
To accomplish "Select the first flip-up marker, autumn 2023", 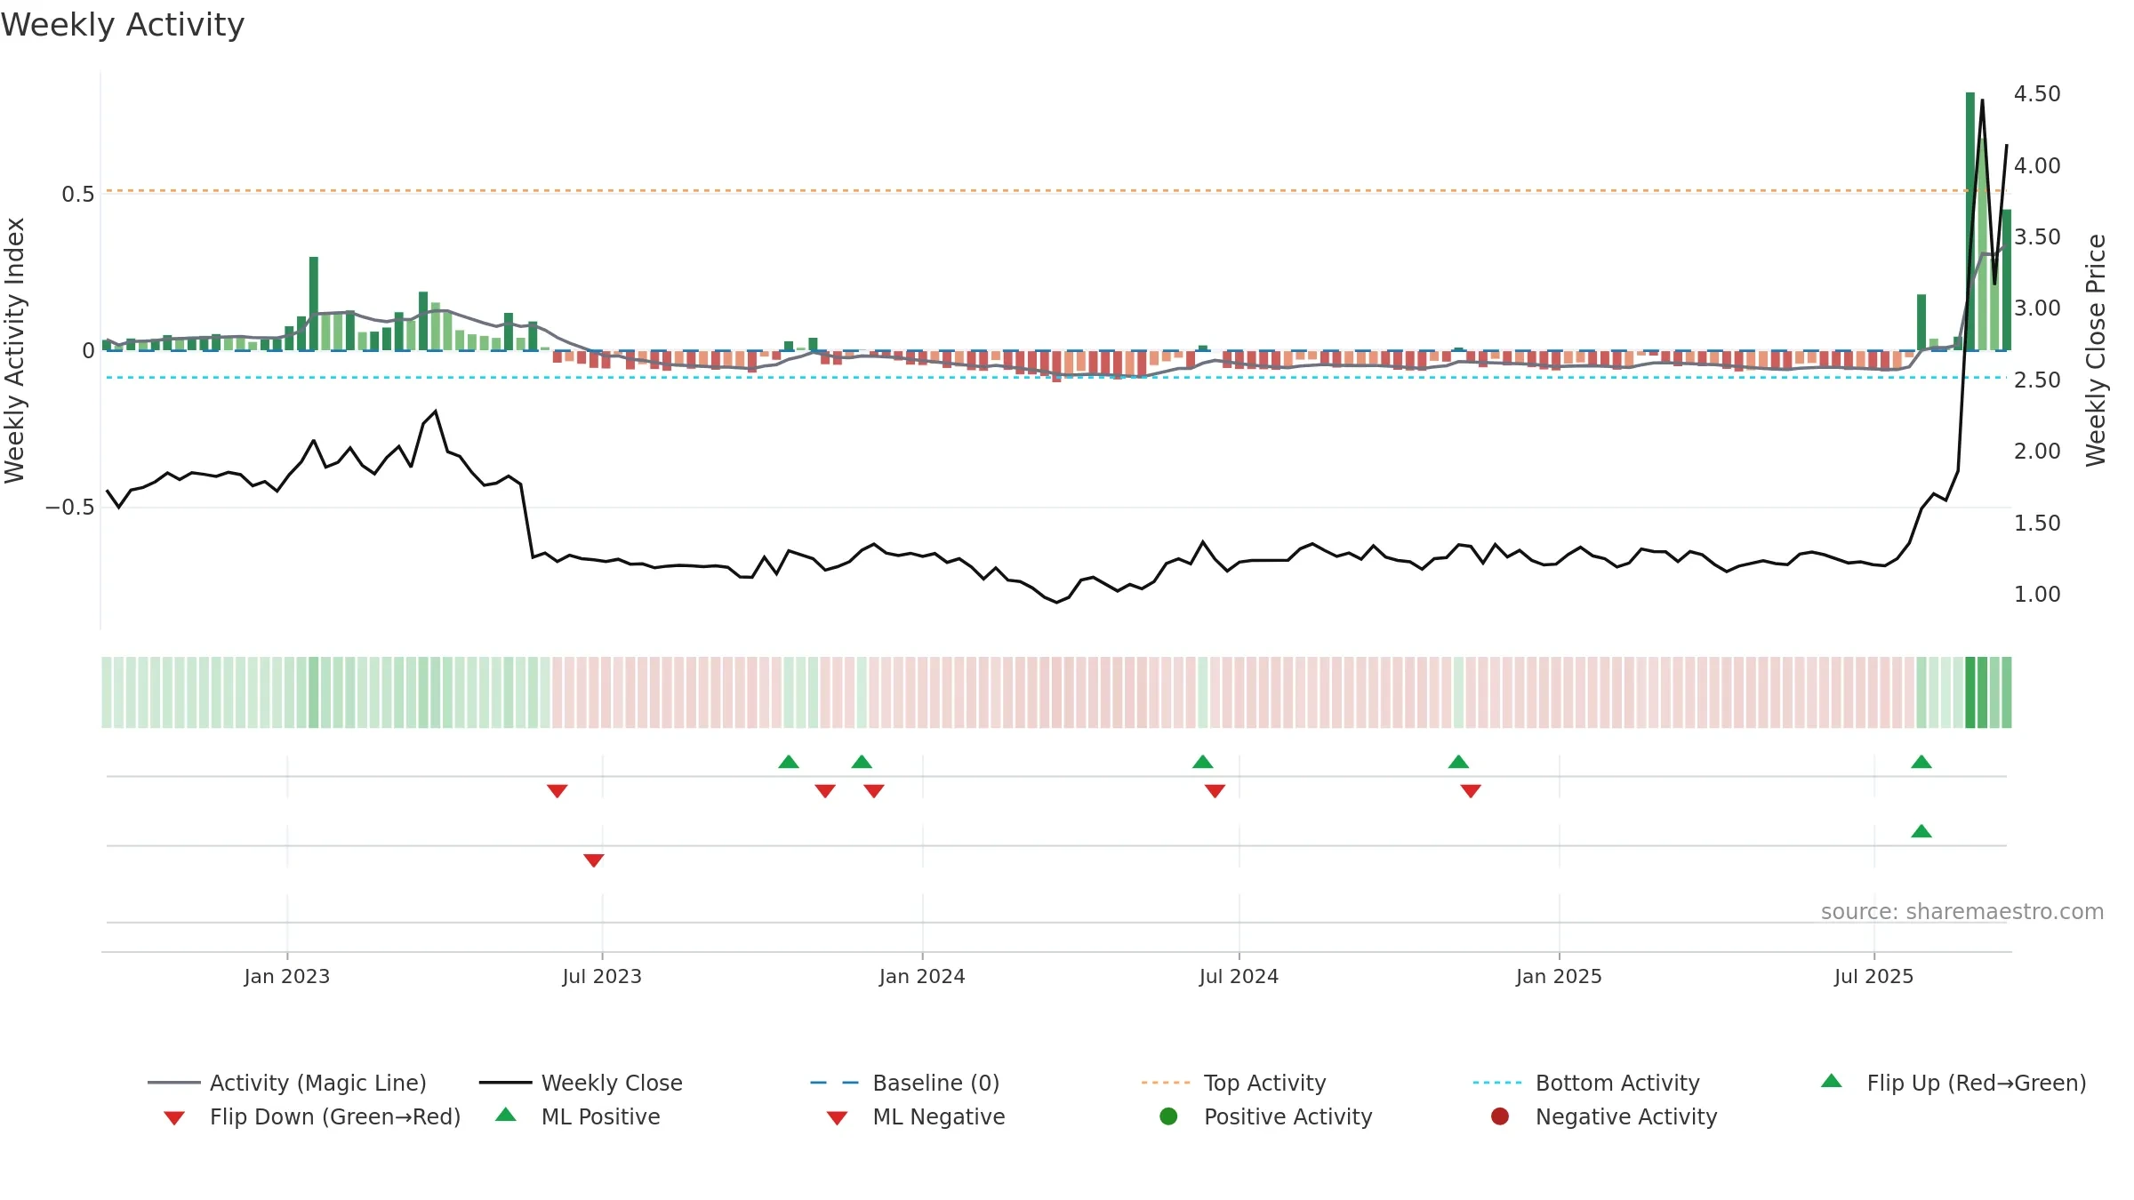I will tap(789, 762).
